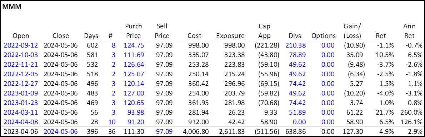Screen dimensions: 425x137
Task: Pick the Open date 2022-12-27 cell
Action: (x=21, y=84)
